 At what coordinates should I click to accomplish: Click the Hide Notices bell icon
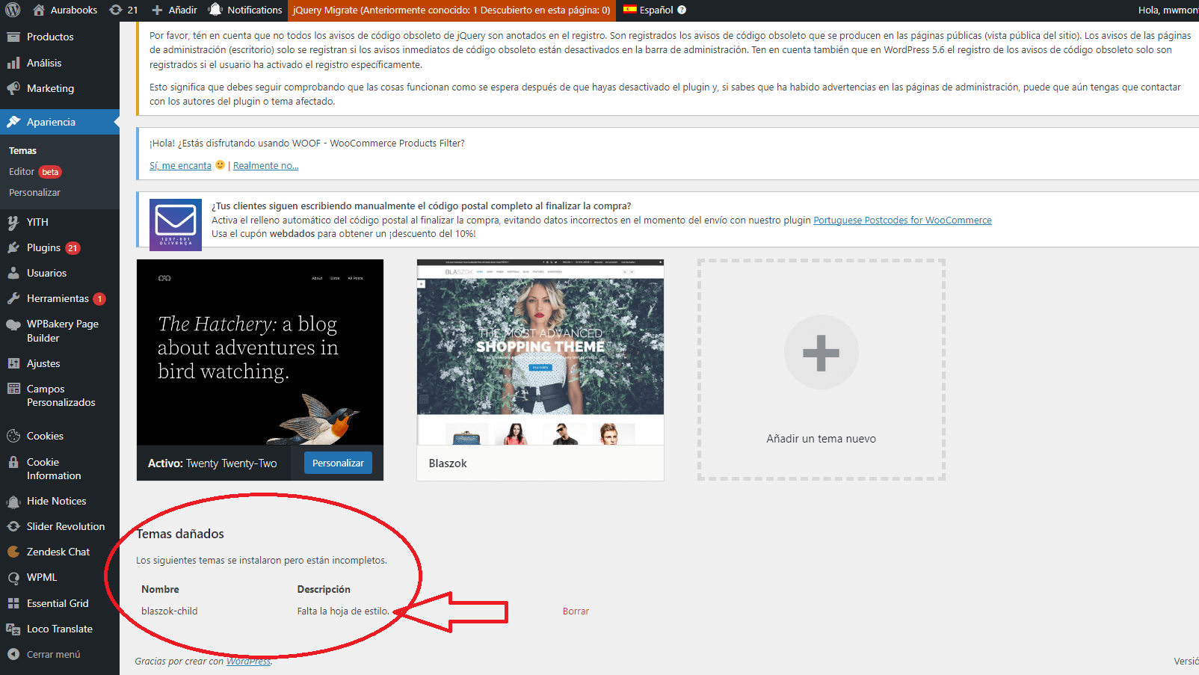(13, 501)
